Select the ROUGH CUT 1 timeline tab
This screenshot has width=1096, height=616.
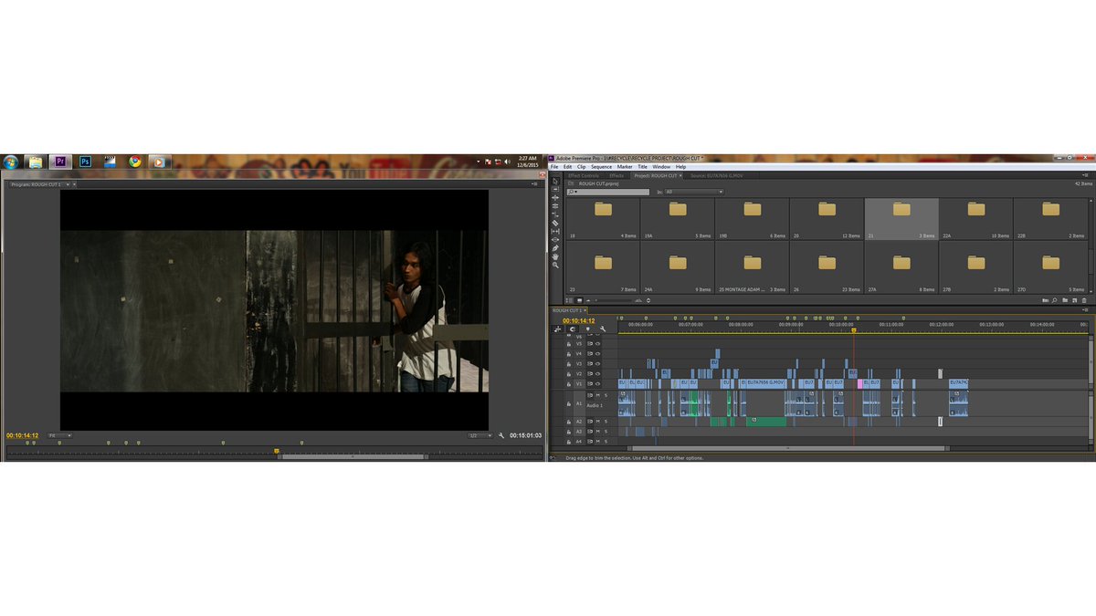pyautogui.click(x=567, y=310)
